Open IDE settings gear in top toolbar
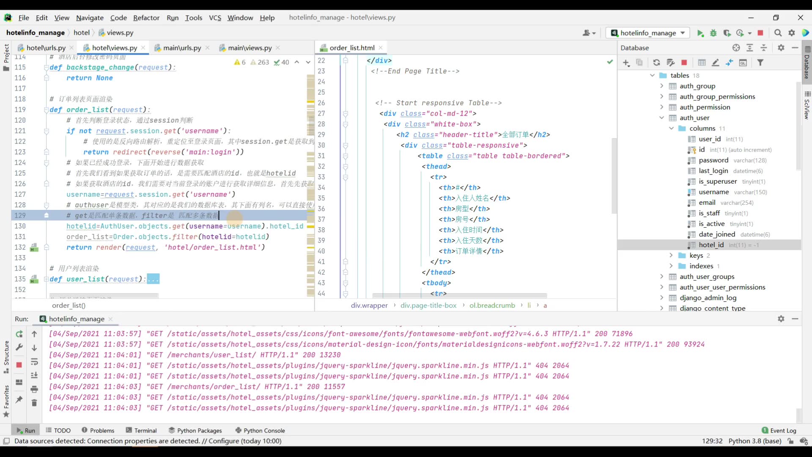This screenshot has width=812, height=457. click(x=792, y=33)
